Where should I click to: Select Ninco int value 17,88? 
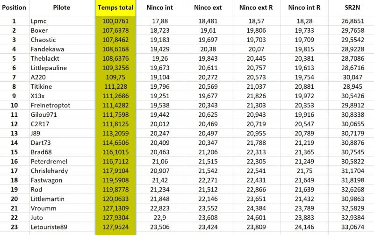(160, 21)
